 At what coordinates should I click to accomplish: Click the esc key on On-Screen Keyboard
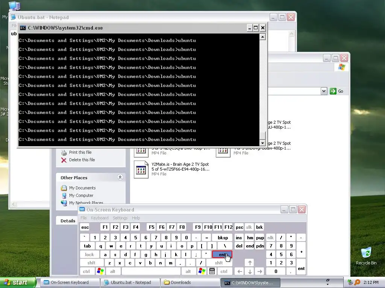(85, 227)
